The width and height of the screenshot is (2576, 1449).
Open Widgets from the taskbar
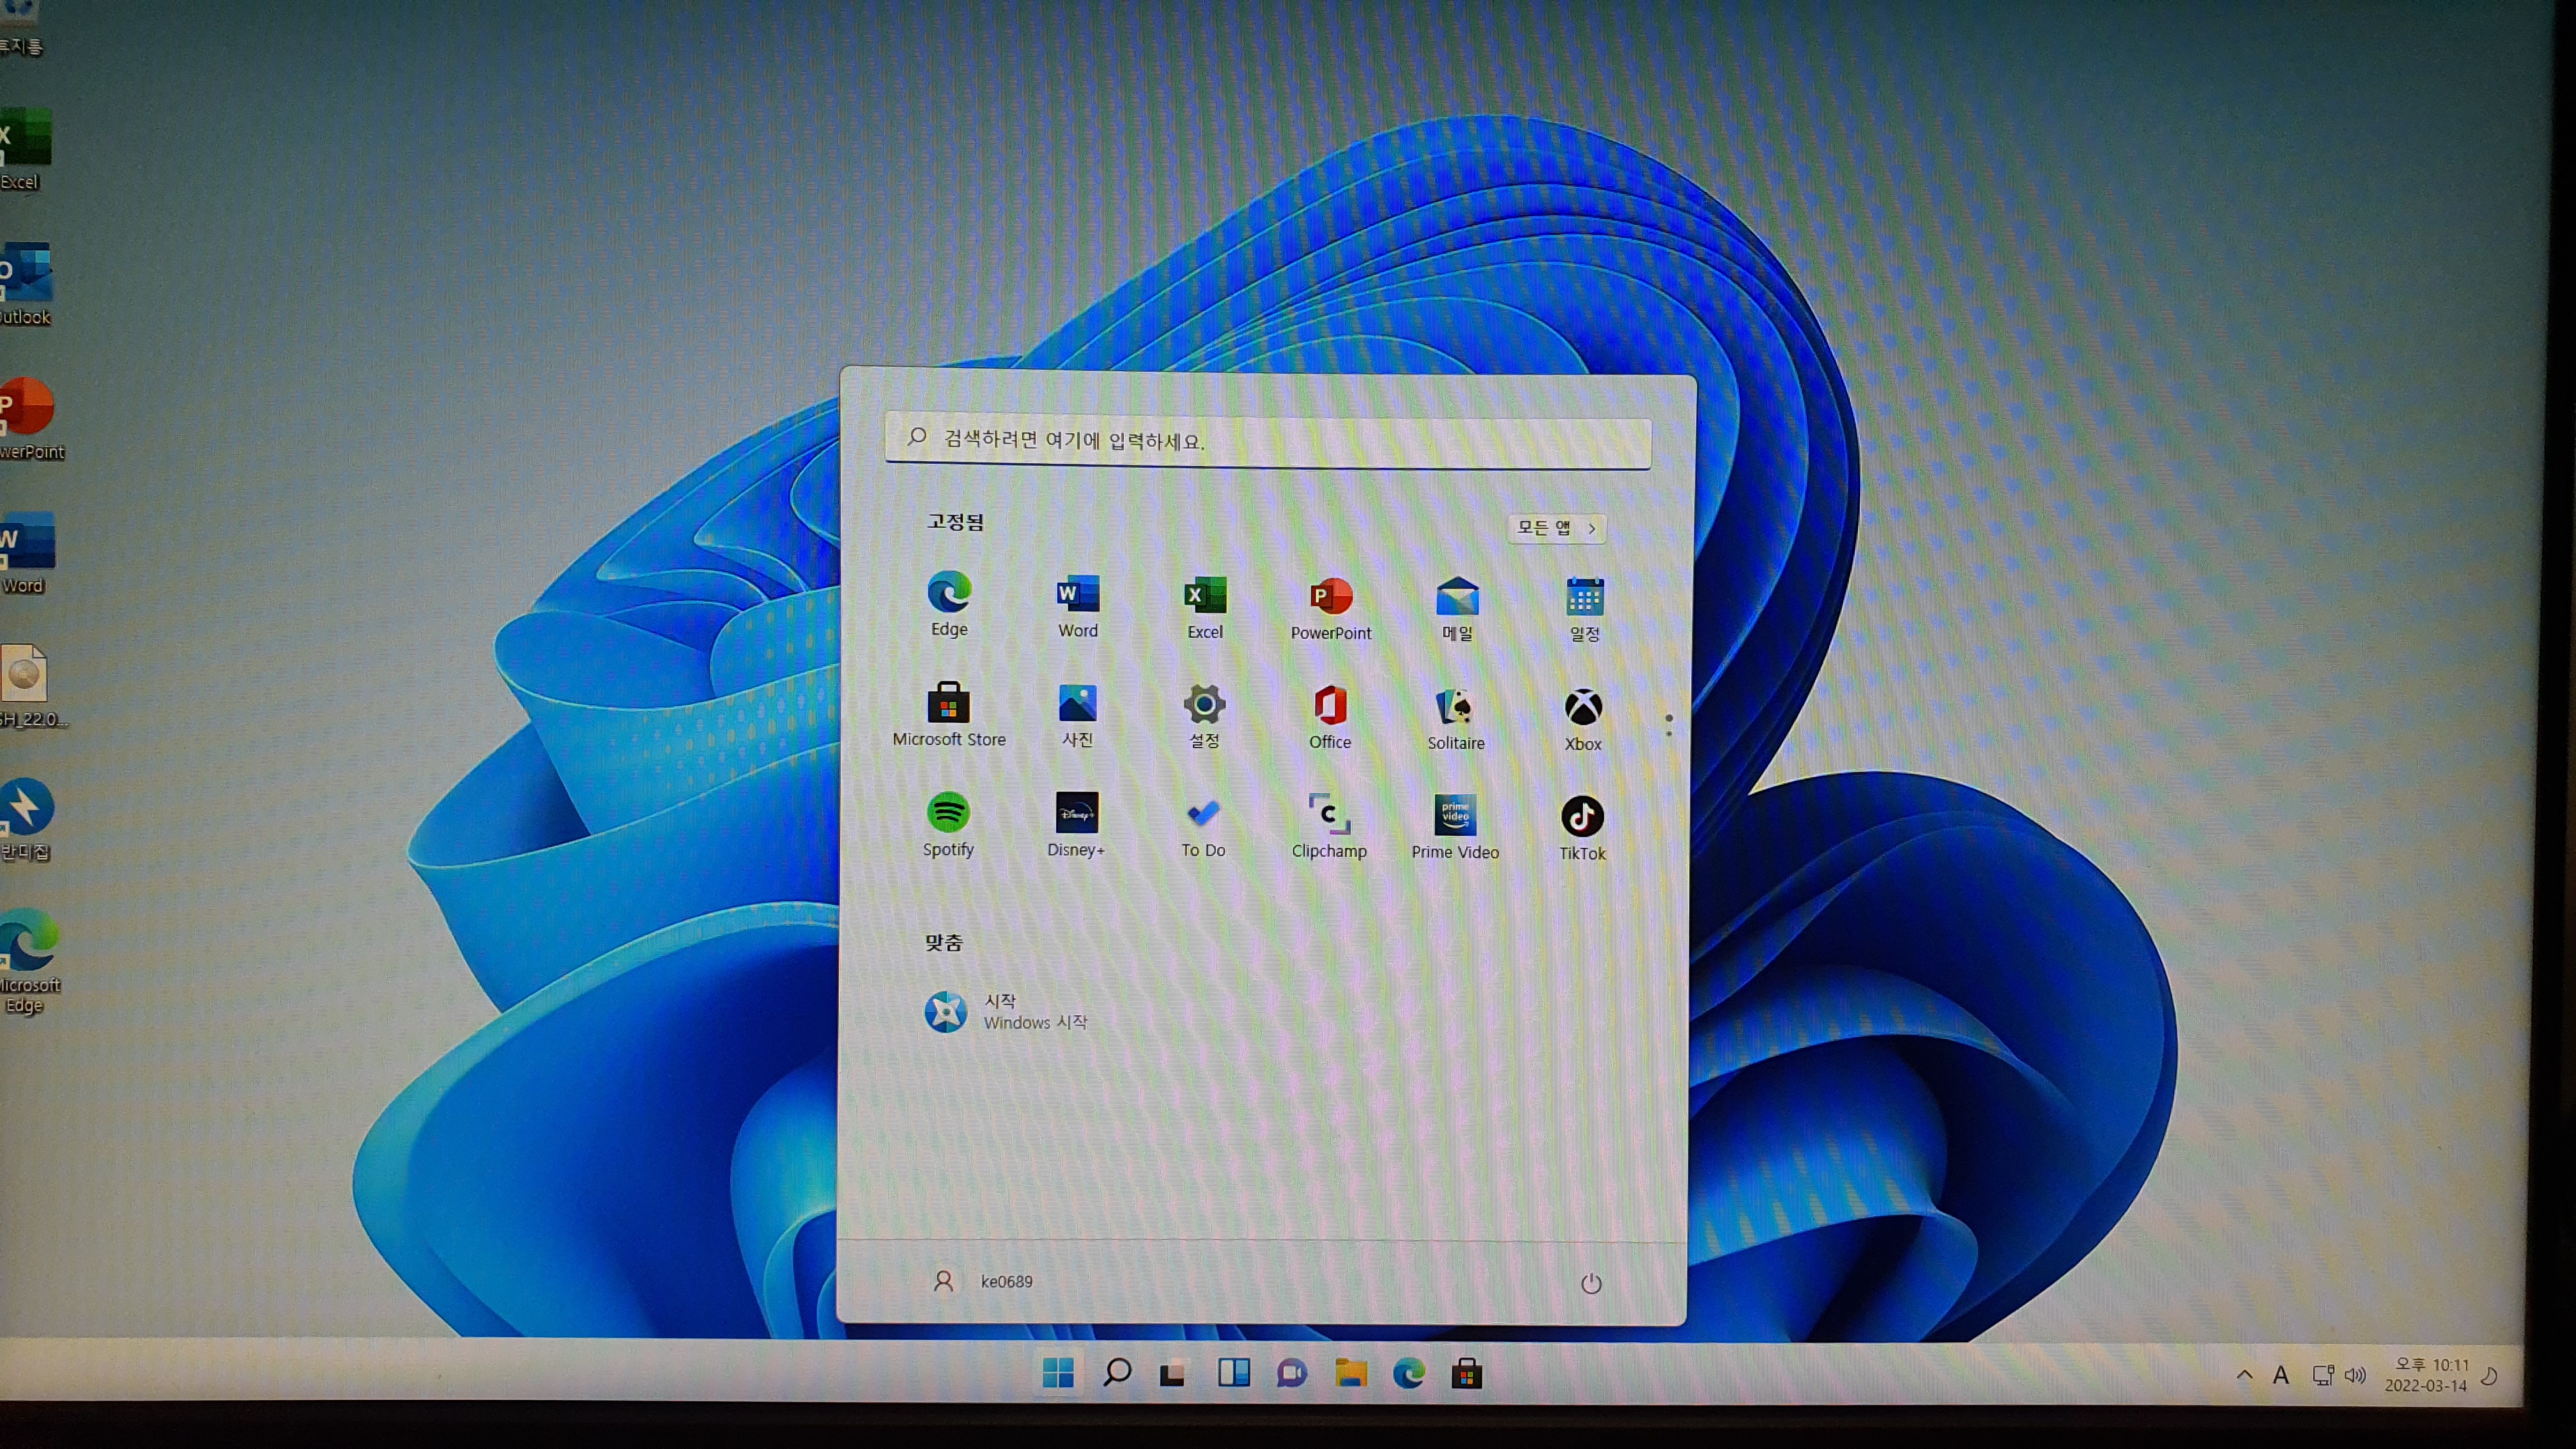(1233, 1373)
